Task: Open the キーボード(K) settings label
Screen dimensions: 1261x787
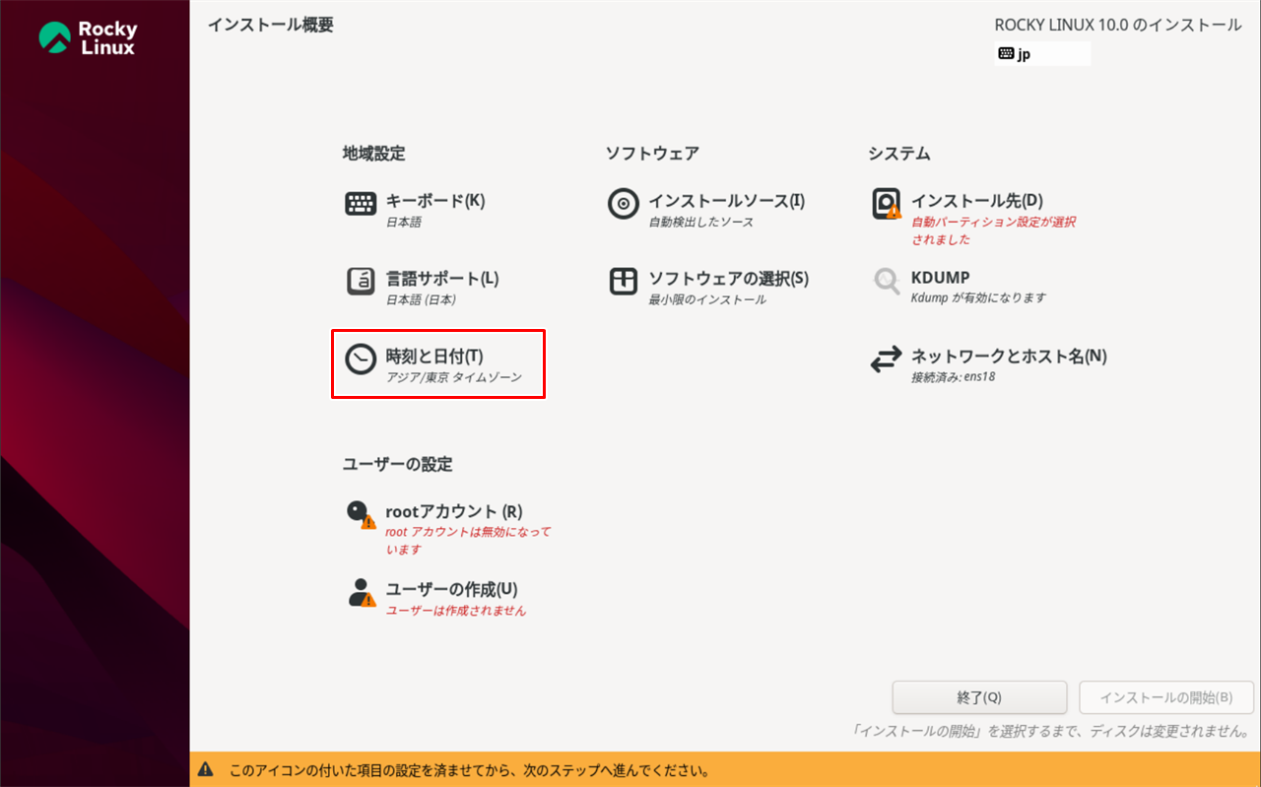Action: (434, 201)
